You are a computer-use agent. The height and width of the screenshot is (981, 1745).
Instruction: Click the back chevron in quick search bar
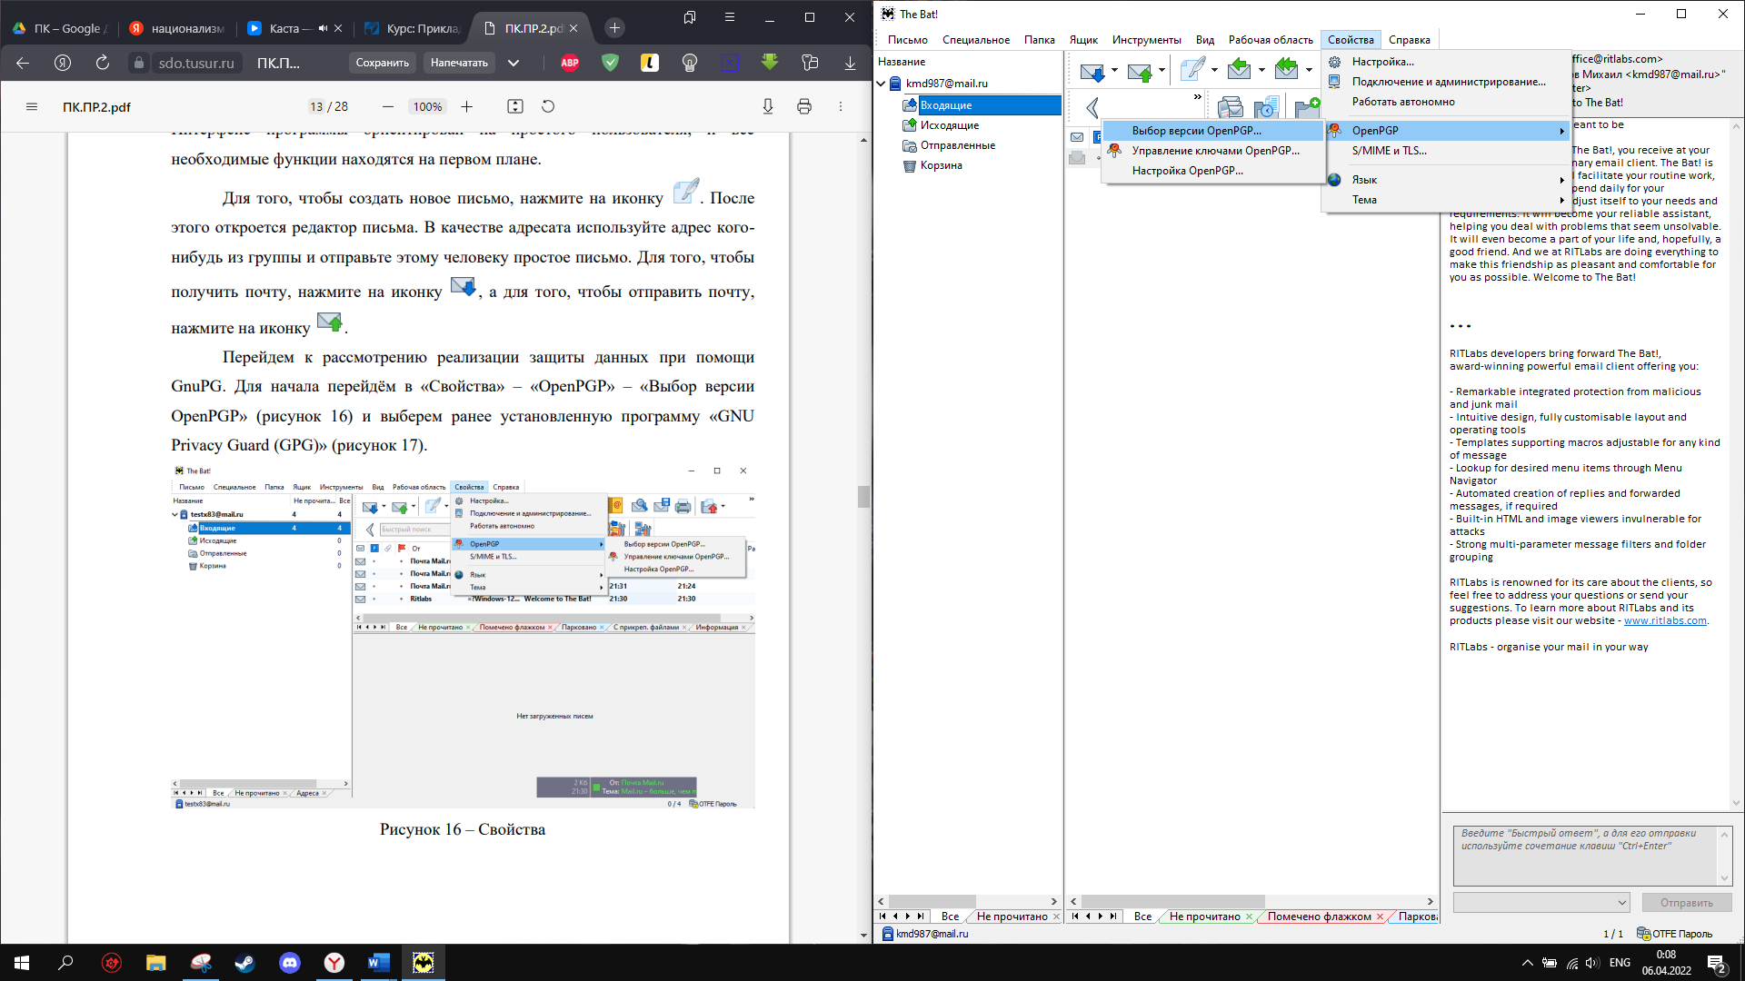(x=1092, y=108)
